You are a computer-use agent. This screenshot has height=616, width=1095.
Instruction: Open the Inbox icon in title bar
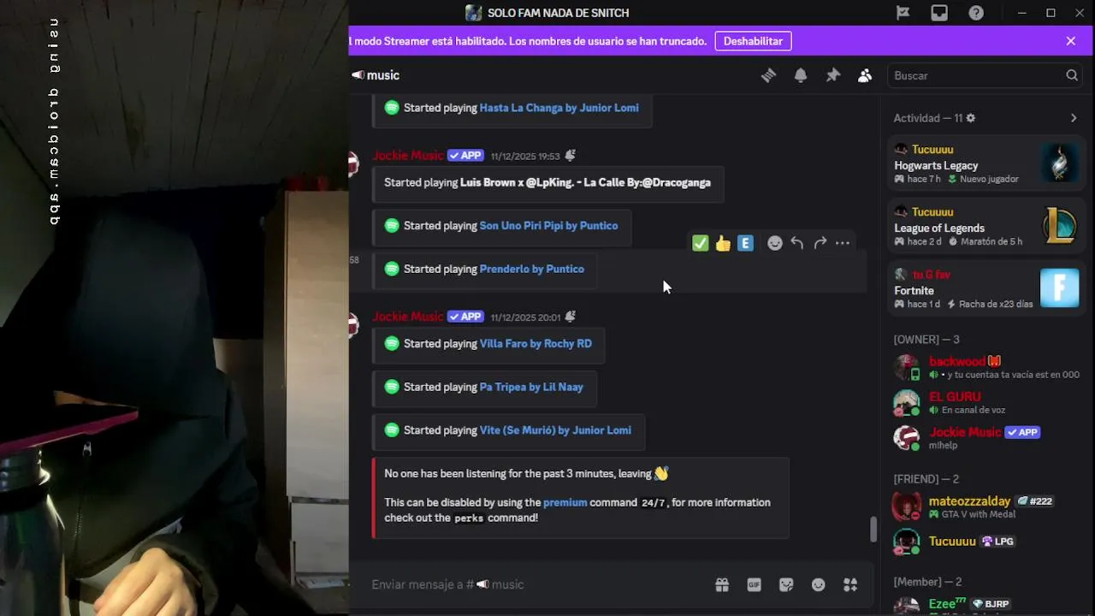[939, 13]
